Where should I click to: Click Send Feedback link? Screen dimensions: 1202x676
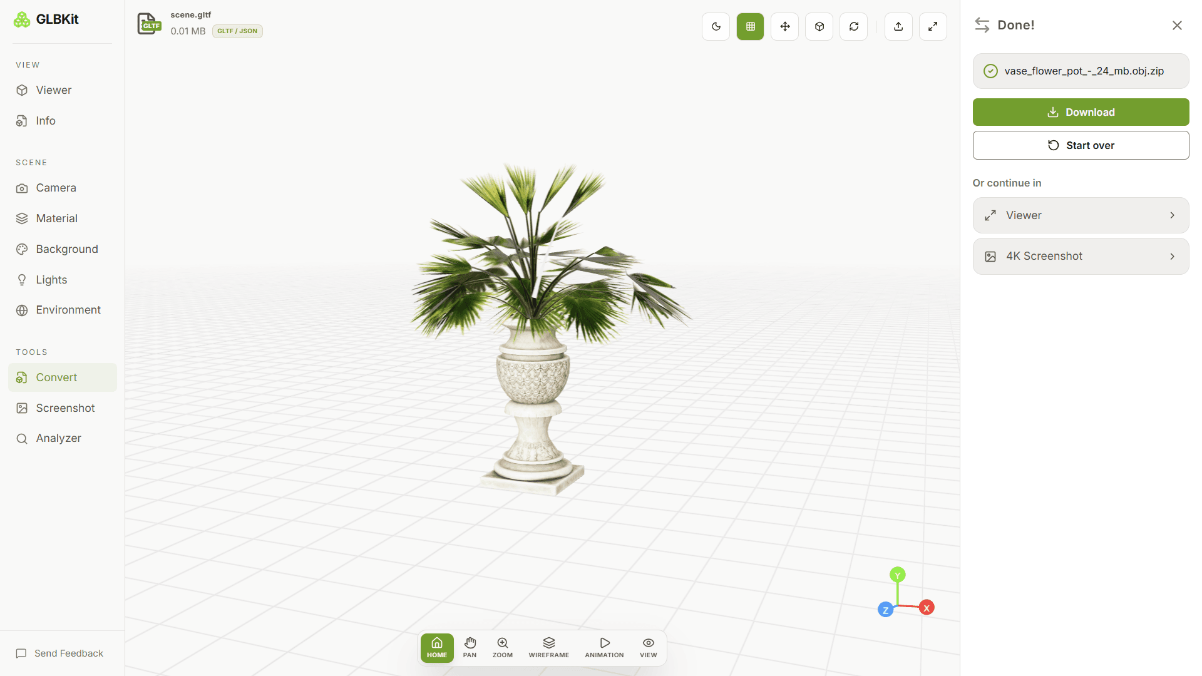point(59,653)
